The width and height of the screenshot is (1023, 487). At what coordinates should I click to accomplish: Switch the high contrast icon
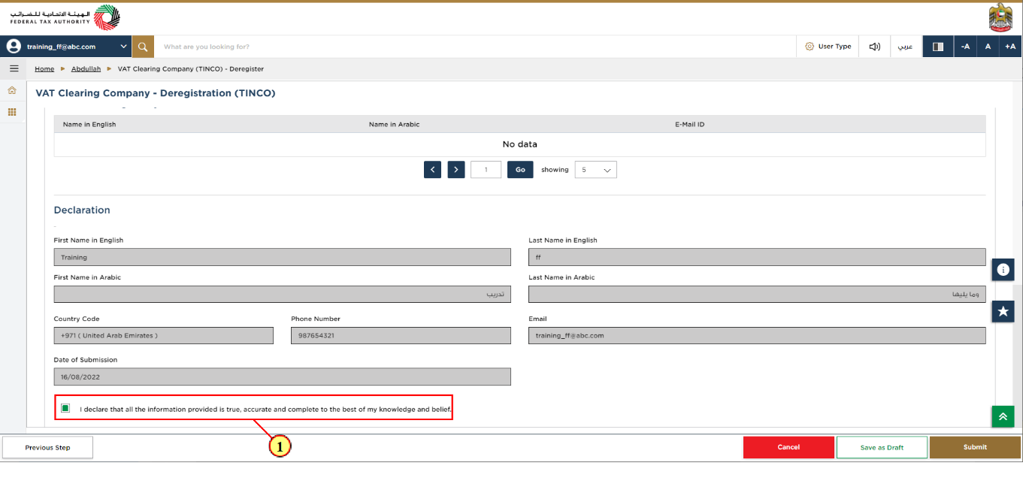tap(938, 47)
